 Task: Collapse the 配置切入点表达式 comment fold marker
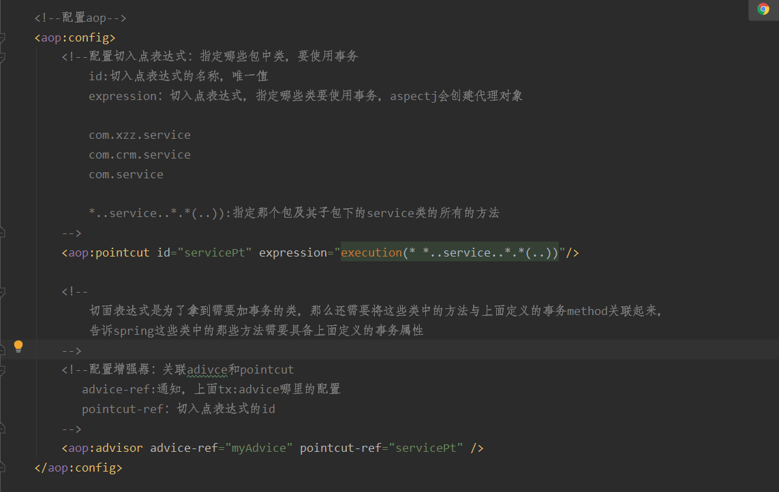click(x=3, y=57)
